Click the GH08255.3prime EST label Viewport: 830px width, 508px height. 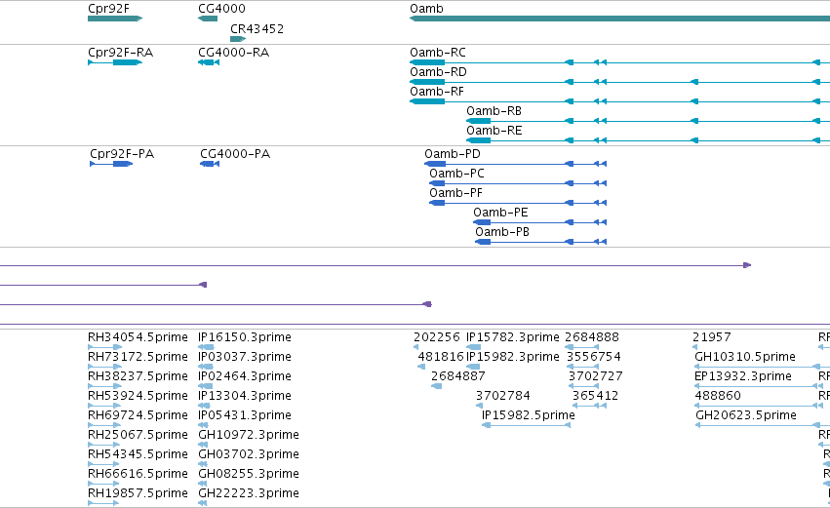249,474
